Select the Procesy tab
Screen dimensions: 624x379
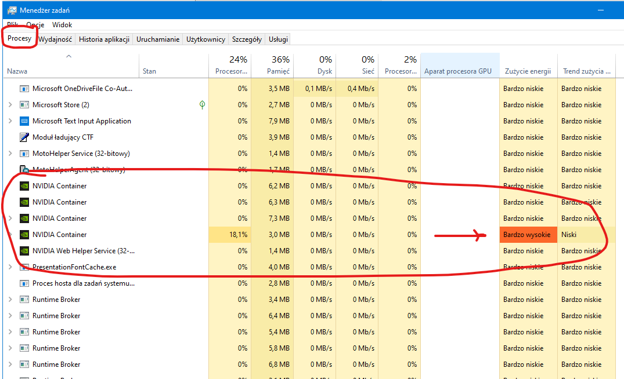(19, 38)
